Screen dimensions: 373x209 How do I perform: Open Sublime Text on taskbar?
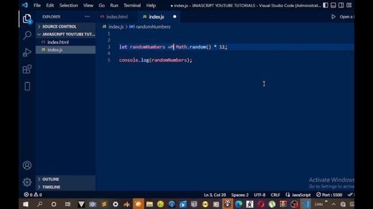click(x=104, y=204)
